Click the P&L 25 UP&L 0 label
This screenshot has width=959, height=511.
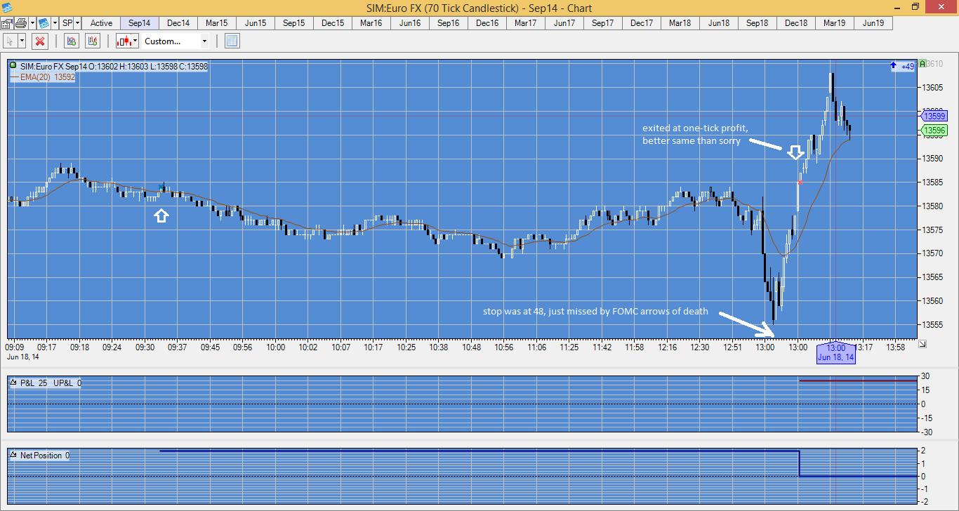click(51, 383)
